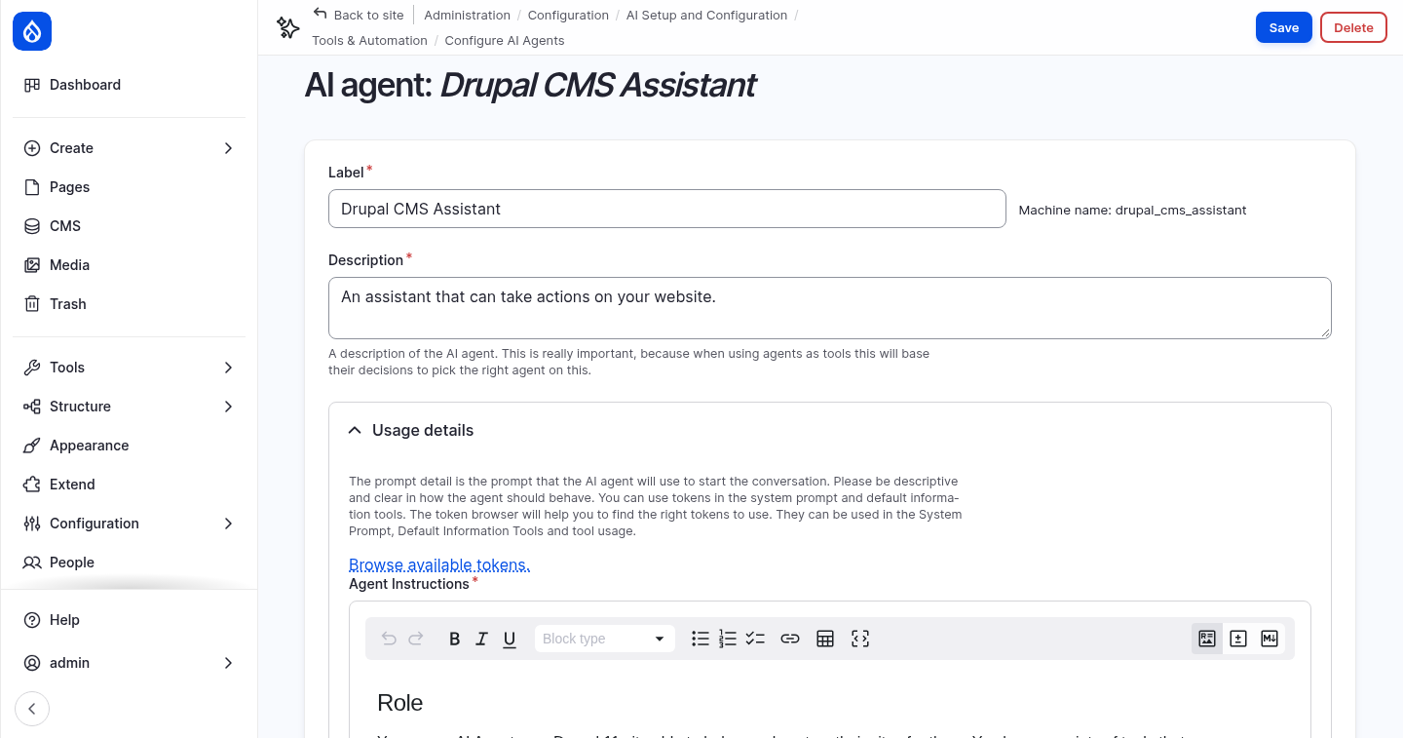Open AI Setup and Configuration breadcrumb
The width and height of the screenshot is (1403, 738).
tap(706, 15)
